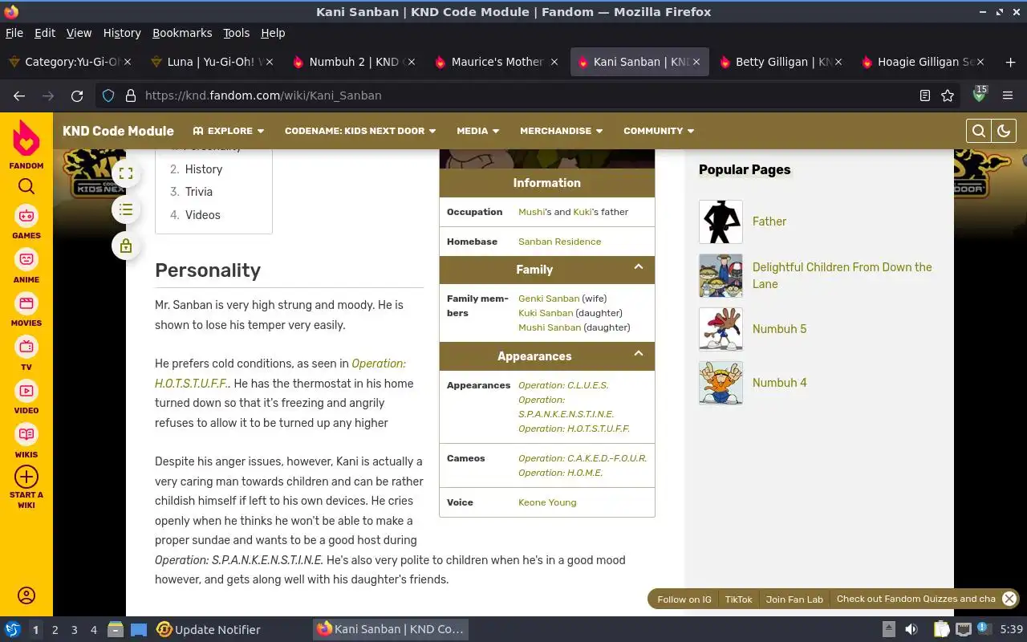Expand the Explore dropdown menu
Viewport: 1027px width, 642px height.
click(x=229, y=131)
